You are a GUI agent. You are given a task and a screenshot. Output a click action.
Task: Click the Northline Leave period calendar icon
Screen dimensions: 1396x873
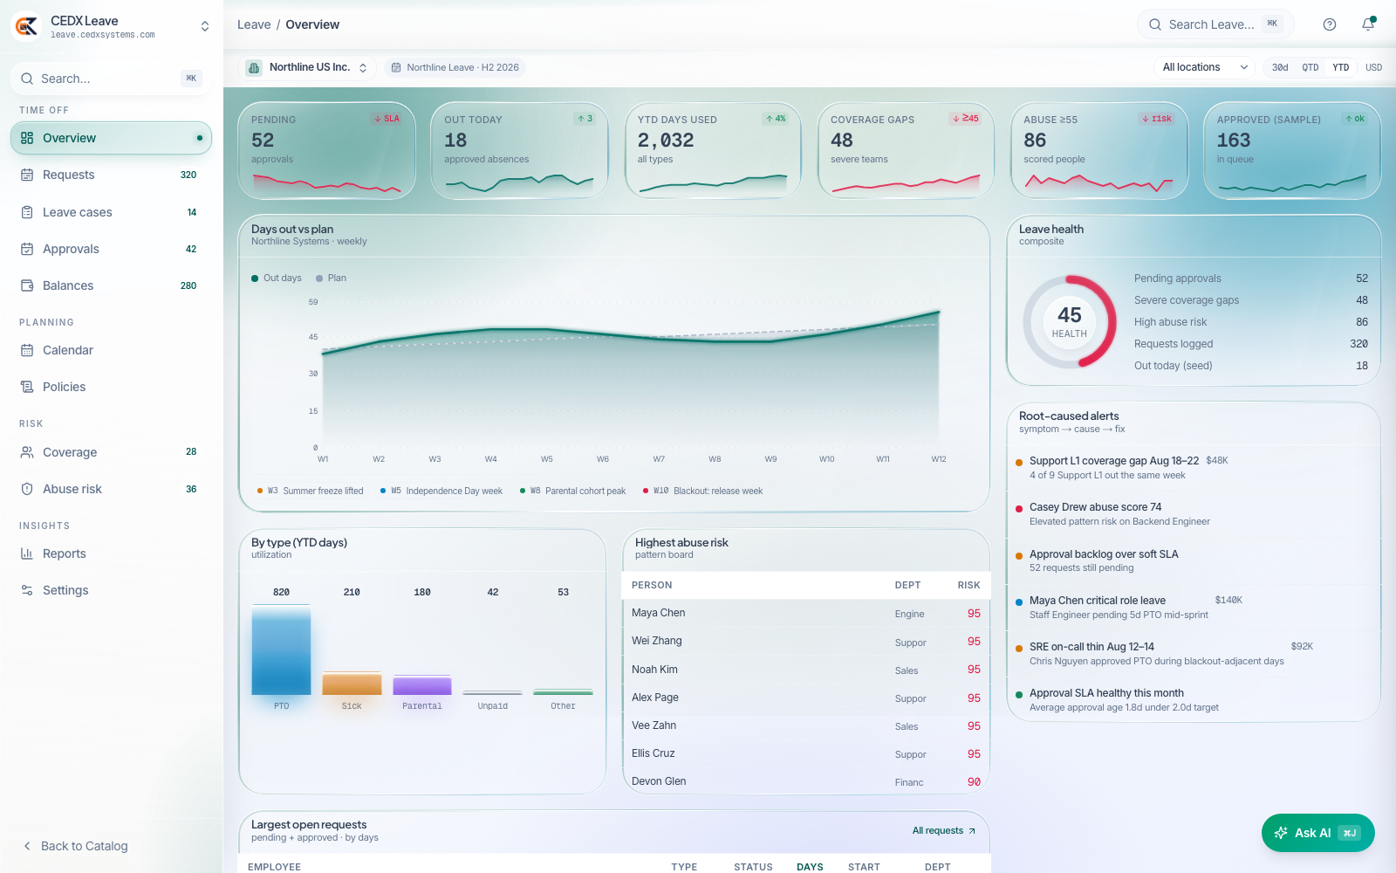click(396, 67)
